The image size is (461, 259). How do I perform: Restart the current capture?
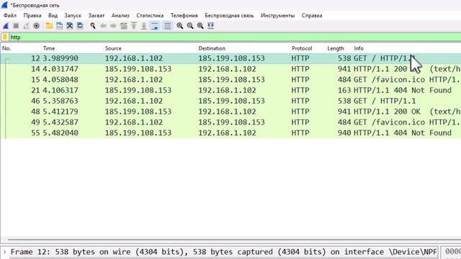pos(26,26)
